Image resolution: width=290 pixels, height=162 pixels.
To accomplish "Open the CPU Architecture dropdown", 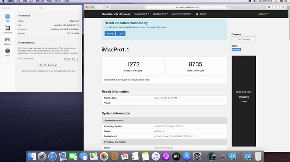I will coord(71,59).
